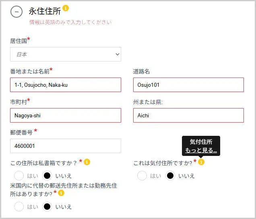Open the info icon for 米国内 alternate address
Viewport: 256px width, 219px height.
tap(61, 193)
